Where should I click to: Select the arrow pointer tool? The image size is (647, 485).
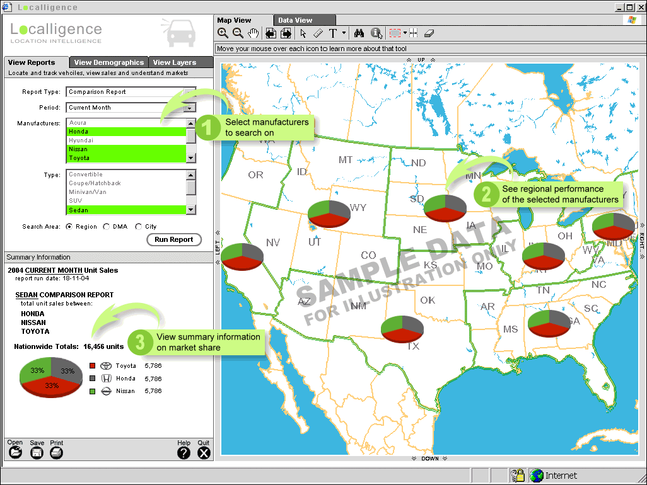tap(303, 33)
